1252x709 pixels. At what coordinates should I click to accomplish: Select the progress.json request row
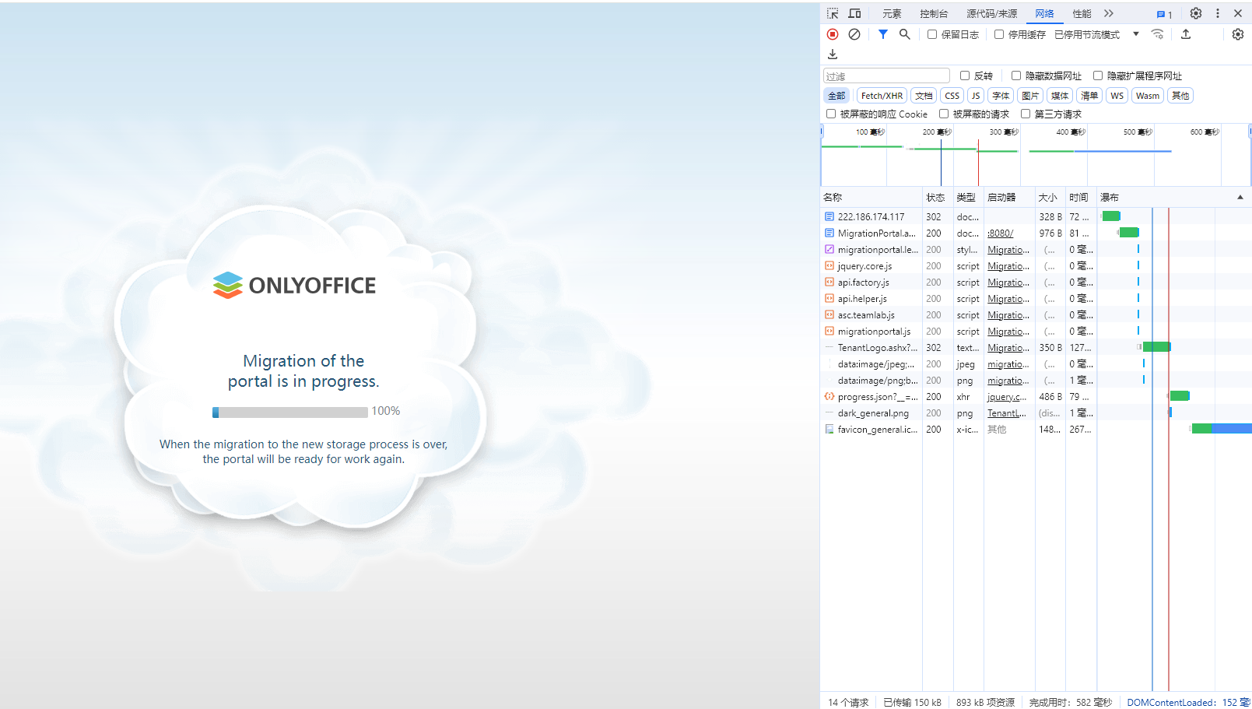1036,396
